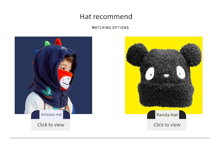This screenshot has width=216, height=144.
Task: Click the panda hat's left ear
Action: point(136,55)
